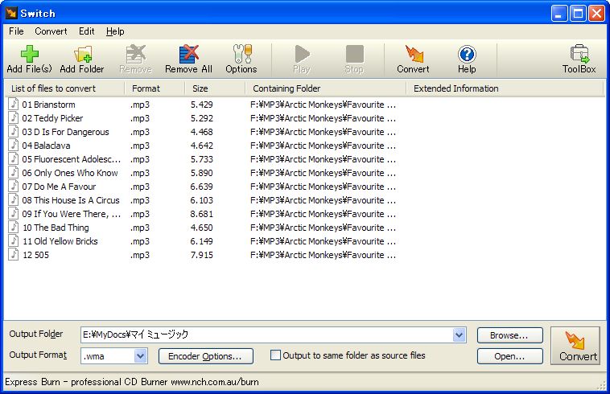Expand the Output Format .wma dropdown

click(141, 356)
